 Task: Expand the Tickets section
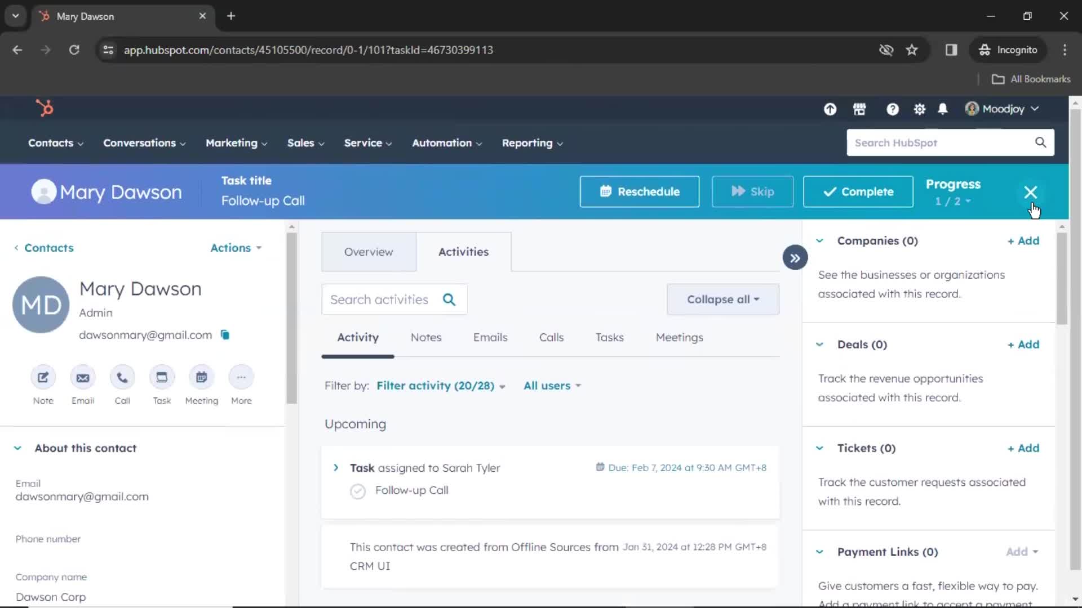click(x=820, y=448)
